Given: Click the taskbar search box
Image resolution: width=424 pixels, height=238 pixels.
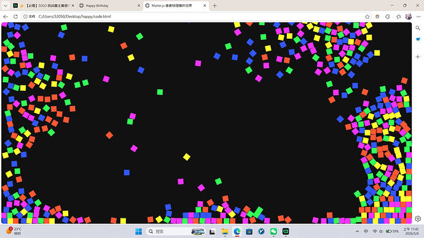Looking at the screenshot, I should pos(176,231).
